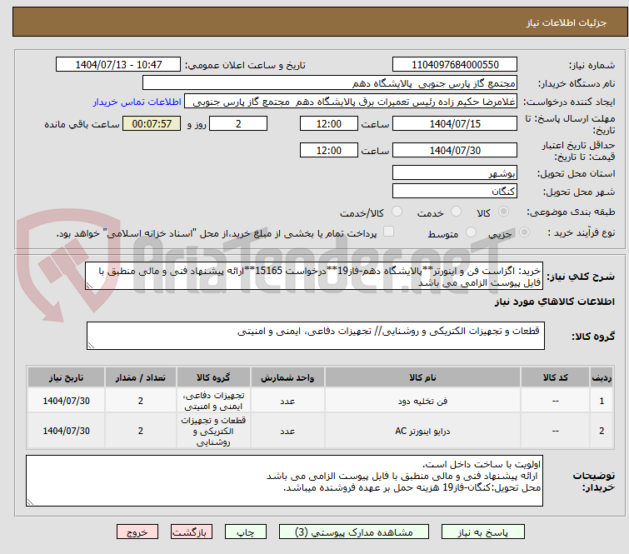Click the remaining days field showing 2
629x554 pixels.
pyautogui.click(x=238, y=123)
